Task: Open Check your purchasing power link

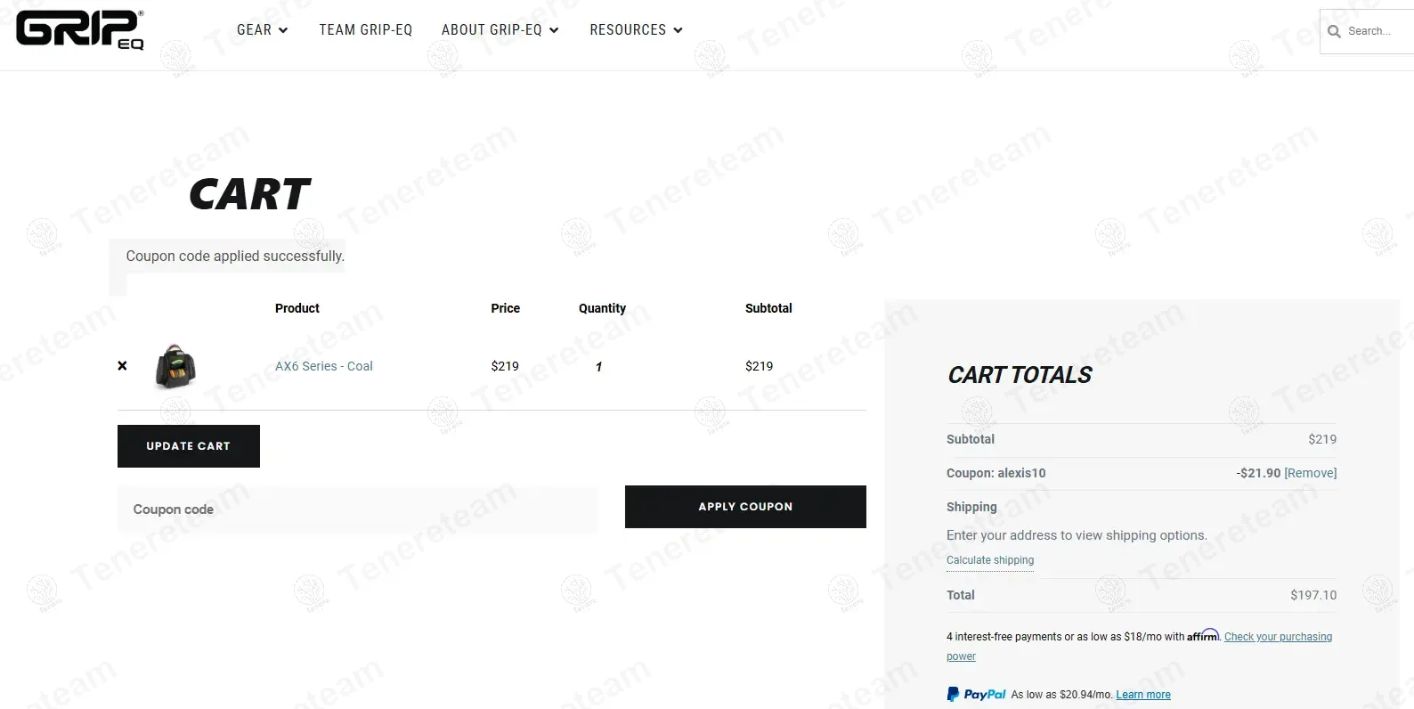Action: (1278, 637)
